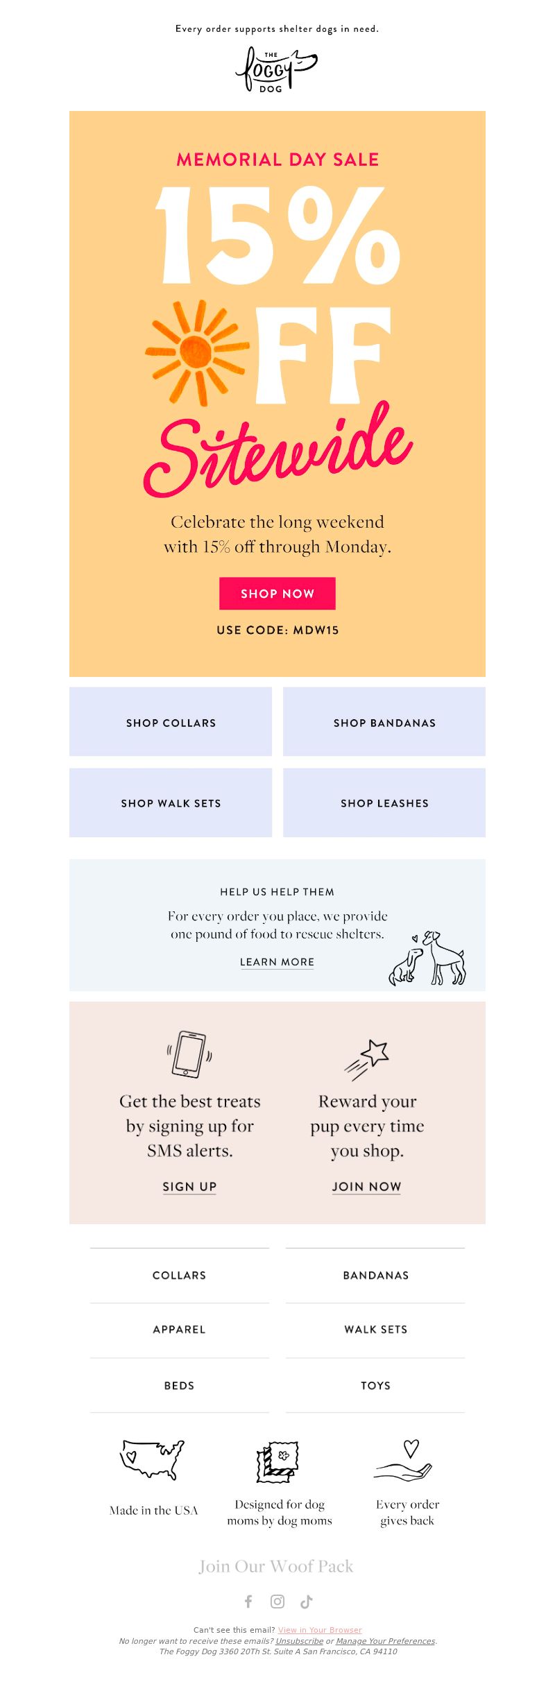Click the Unsubscribe link in footer

coord(299,1641)
